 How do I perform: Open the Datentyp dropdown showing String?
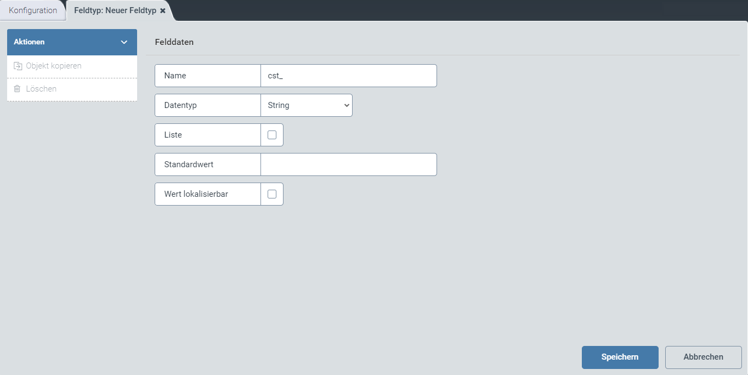tap(306, 105)
